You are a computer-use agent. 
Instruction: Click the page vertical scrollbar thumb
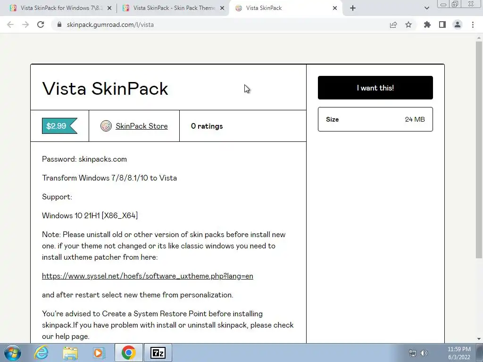(x=479, y=150)
